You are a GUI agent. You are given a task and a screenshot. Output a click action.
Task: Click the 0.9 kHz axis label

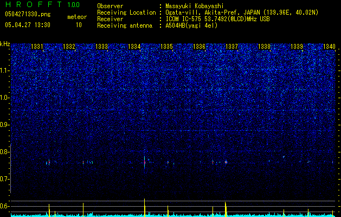[x=4, y=125]
